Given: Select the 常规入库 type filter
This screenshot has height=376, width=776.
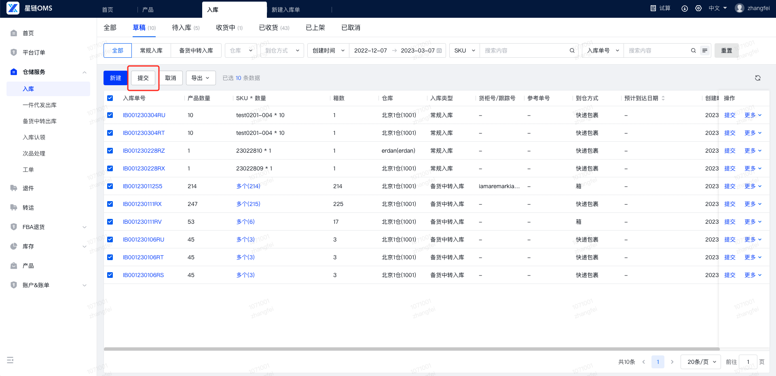Looking at the screenshot, I should tap(151, 50).
